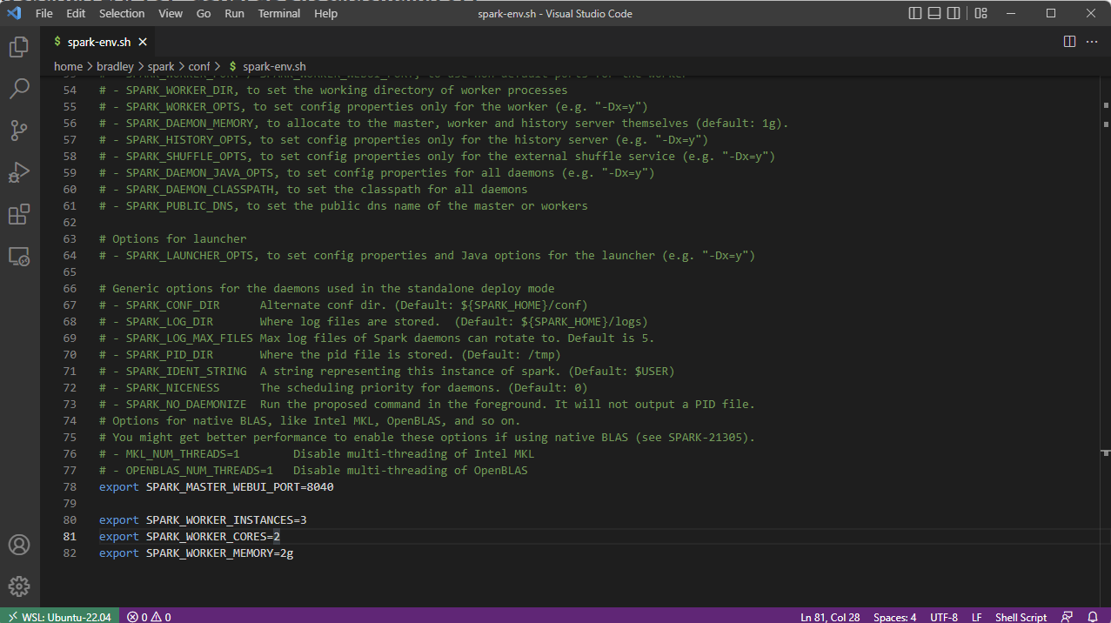This screenshot has width=1111, height=623.
Task: Click the 'SPARK_DAEMON_MEMORY' comment line
Action: tap(444, 124)
